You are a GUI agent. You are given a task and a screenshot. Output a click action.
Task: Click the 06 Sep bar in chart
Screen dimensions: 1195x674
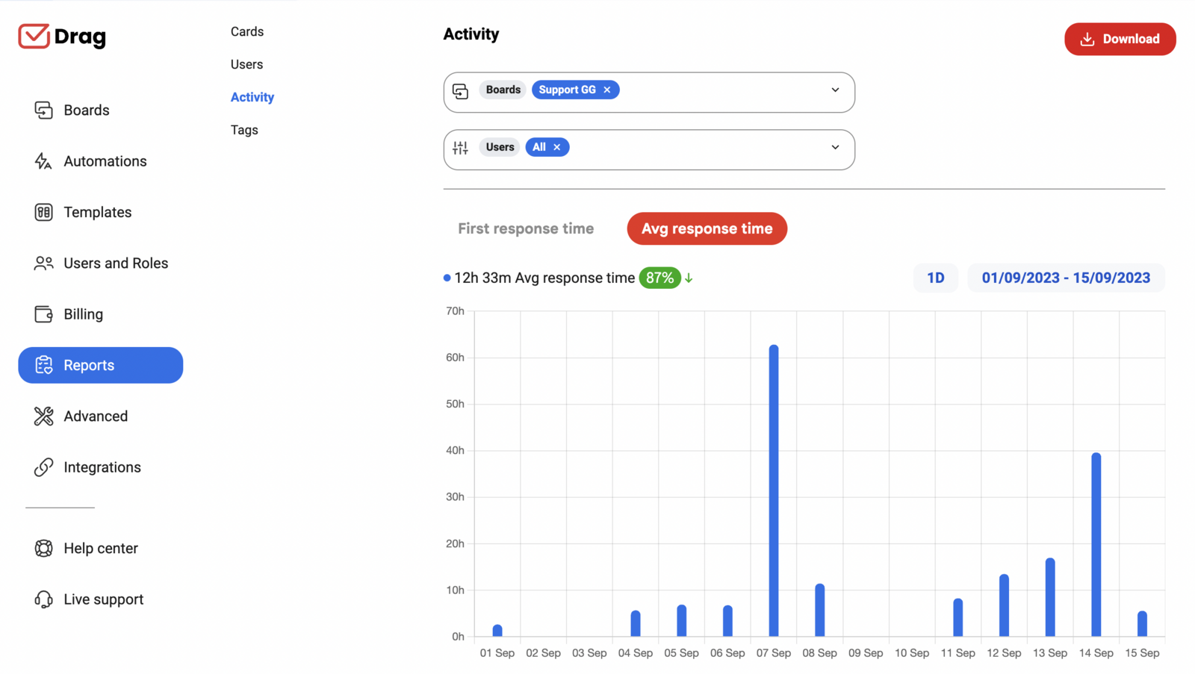(727, 621)
